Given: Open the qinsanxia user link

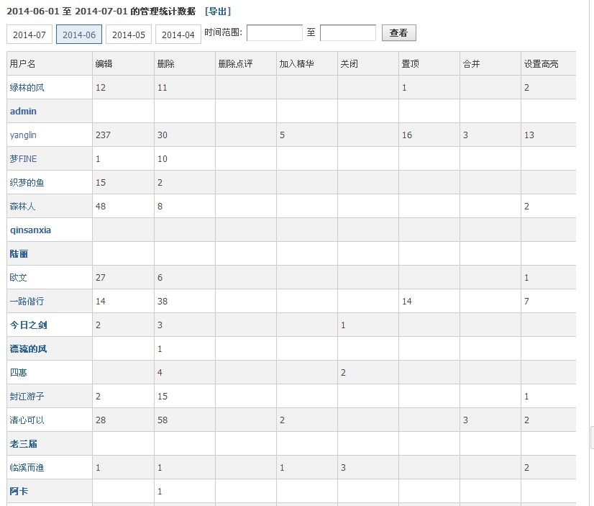Looking at the screenshot, I should [x=30, y=230].
